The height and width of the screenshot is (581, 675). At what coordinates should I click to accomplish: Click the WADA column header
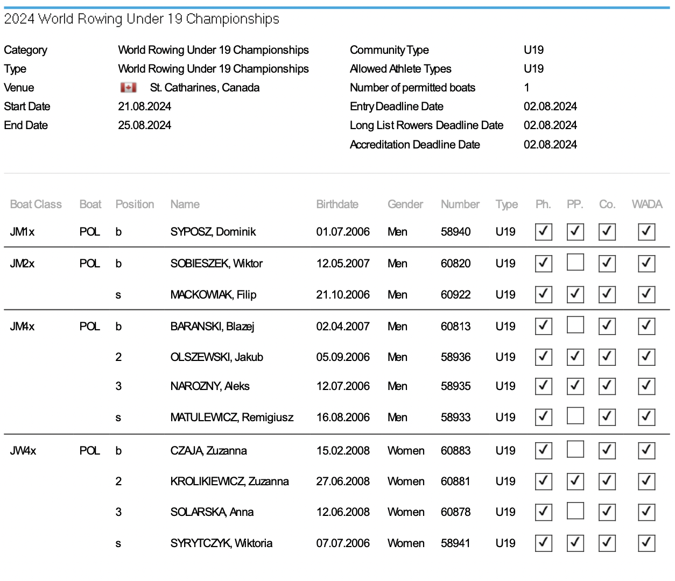[x=647, y=204]
